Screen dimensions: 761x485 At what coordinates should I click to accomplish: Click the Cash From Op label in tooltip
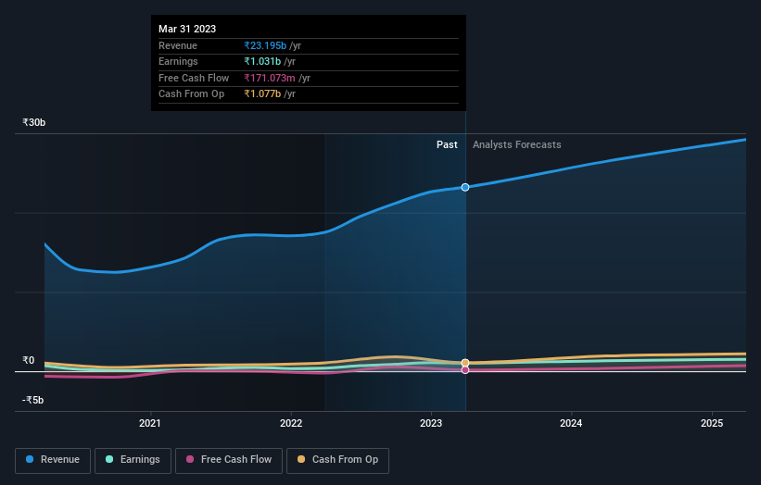point(191,94)
